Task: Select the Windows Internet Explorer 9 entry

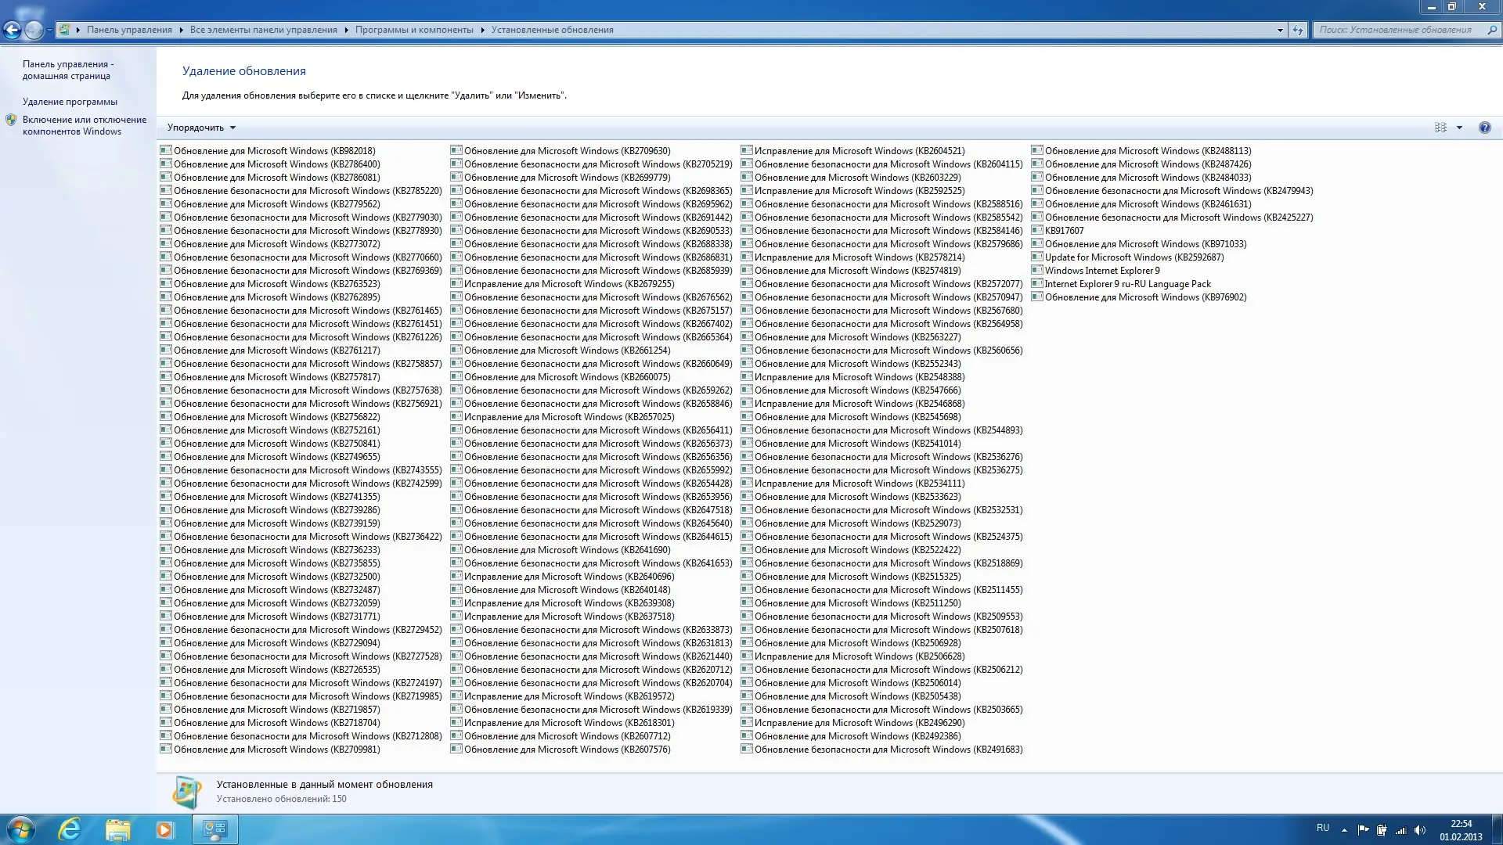Action: (1101, 271)
